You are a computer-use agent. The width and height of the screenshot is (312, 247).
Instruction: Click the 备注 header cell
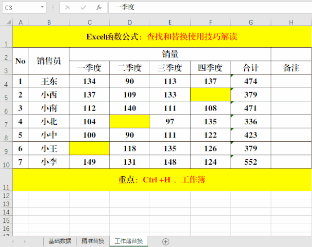point(291,68)
